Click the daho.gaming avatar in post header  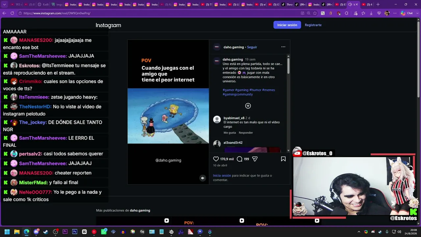click(217, 47)
